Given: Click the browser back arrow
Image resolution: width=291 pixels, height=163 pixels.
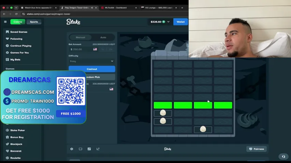Looking at the screenshot, I should 4,14.
